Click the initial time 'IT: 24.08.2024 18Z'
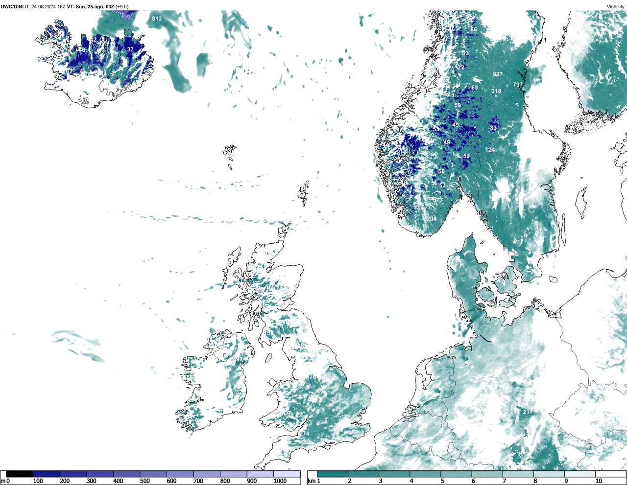Screen dimensions: 627x485 (45, 7)
